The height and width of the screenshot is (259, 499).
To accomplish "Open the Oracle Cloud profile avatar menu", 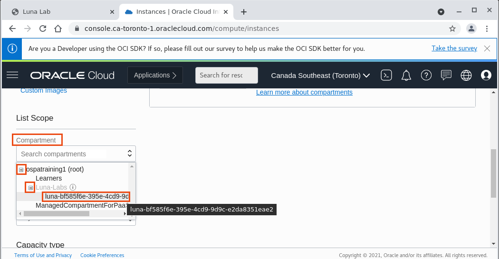I will point(486,76).
